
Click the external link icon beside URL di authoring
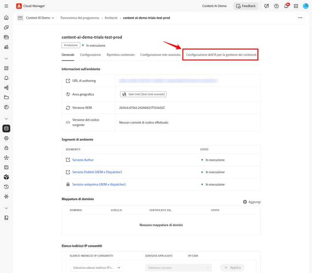(x=68, y=81)
